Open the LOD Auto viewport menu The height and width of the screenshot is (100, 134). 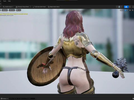pos(12,10)
